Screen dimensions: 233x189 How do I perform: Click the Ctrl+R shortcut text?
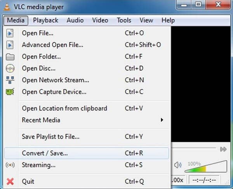[134, 153]
